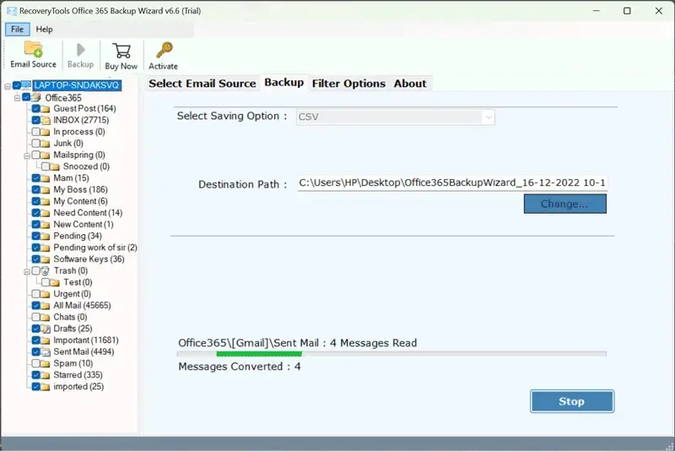This screenshot has height=452, width=675.
Task: Click the Starred folder icon
Action: coord(46,375)
